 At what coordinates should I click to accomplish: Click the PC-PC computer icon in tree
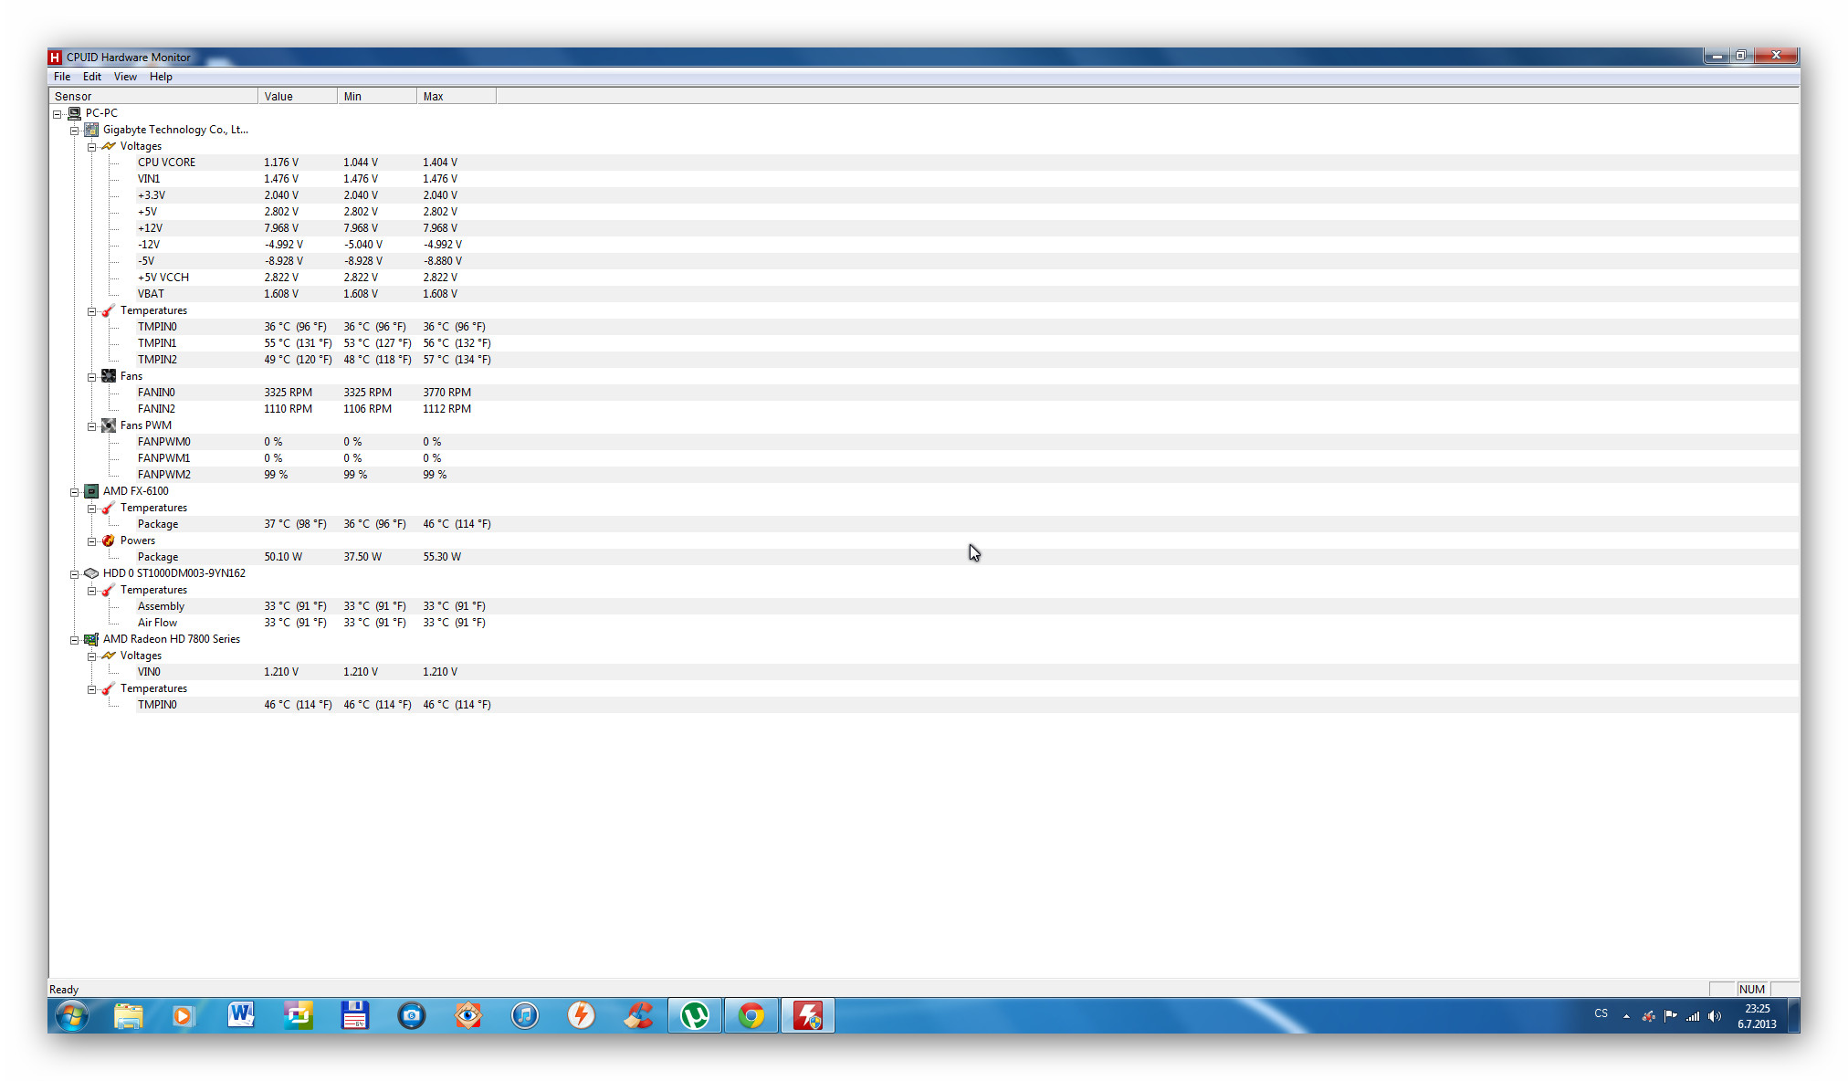coord(75,113)
